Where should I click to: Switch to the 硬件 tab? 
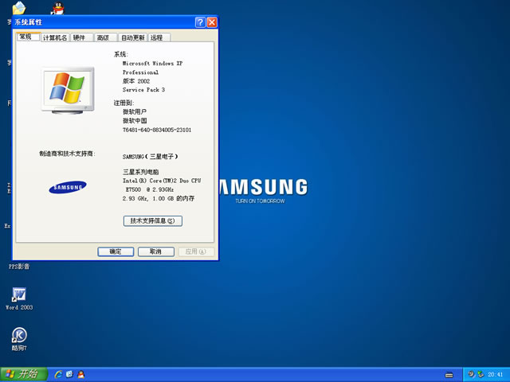pos(79,37)
